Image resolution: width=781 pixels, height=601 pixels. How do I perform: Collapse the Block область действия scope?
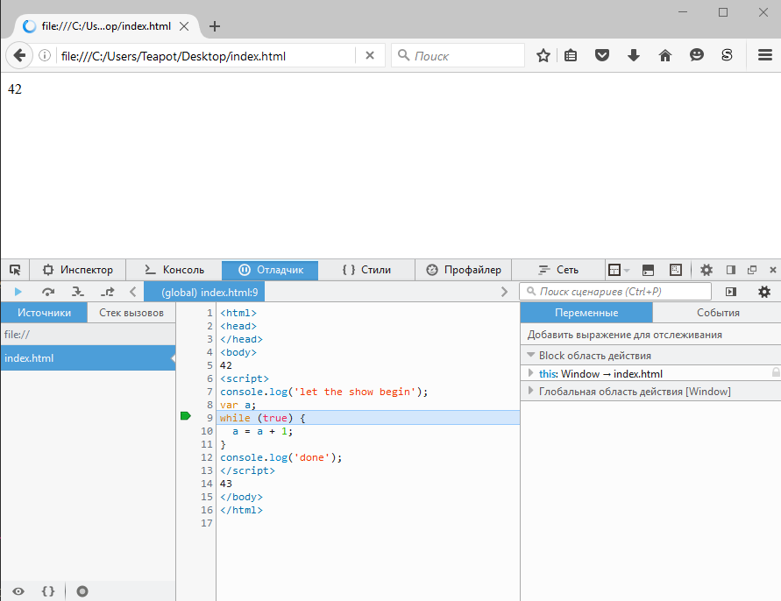point(531,355)
